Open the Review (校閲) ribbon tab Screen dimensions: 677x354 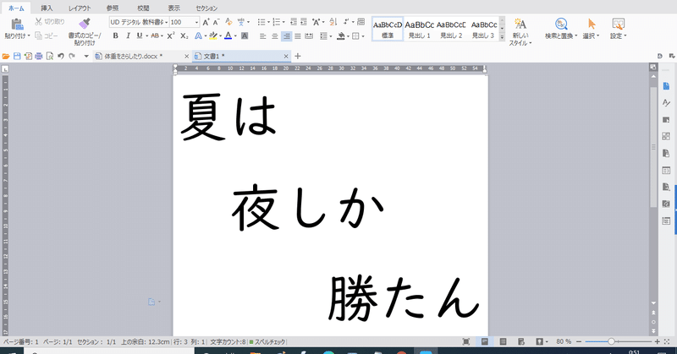(143, 8)
